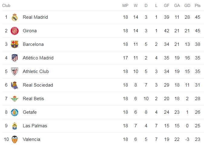Image resolution: width=204 pixels, height=146 pixels.
Task: Open the Las Palmas team name
Action: [x=35, y=126]
